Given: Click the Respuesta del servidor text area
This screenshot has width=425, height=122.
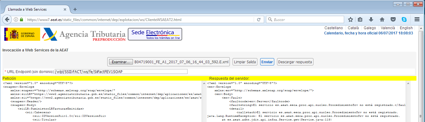Looking at the screenshot, I should (x=306, y=101).
